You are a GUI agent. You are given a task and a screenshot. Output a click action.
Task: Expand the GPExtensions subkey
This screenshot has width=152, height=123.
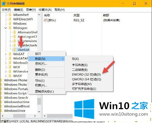coord(10,41)
